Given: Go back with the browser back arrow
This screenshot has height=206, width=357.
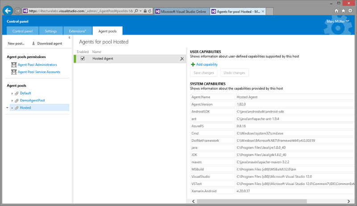Looking at the screenshot, I should 8,11.
